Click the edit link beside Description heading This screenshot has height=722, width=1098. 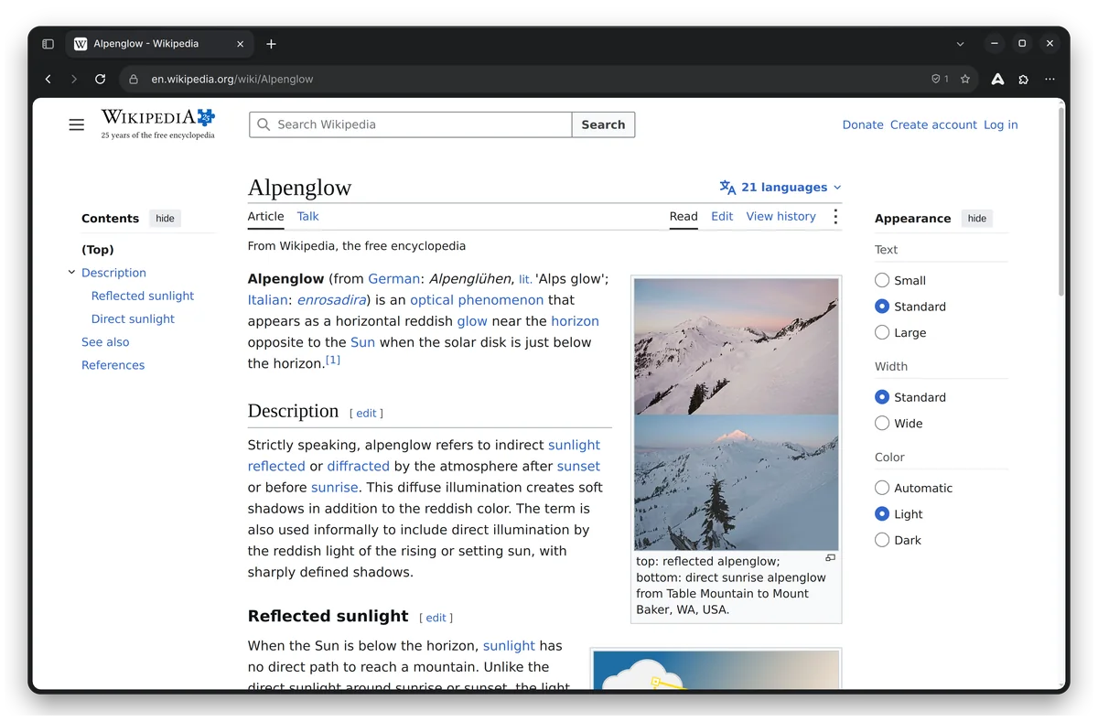click(x=366, y=414)
